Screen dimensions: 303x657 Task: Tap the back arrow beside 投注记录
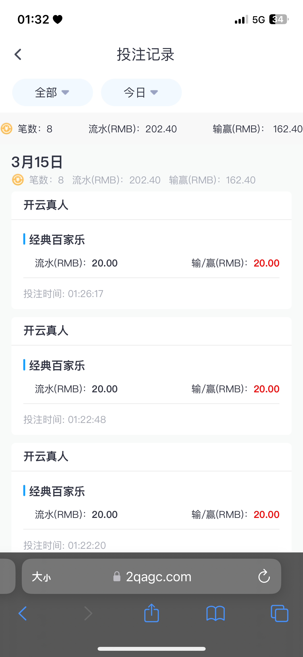(x=18, y=54)
